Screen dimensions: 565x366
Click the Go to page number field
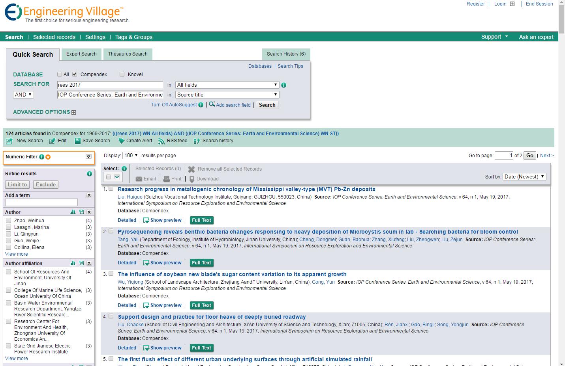coord(504,156)
